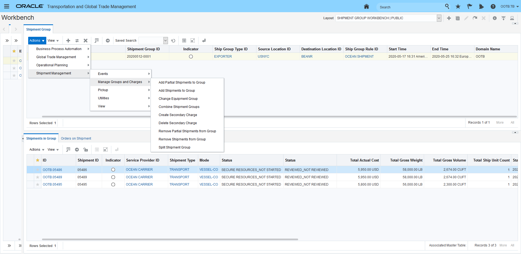Click the search magnifier icon in header
Image resolution: width=521 pixels, height=254 pixels.
[x=447, y=6]
